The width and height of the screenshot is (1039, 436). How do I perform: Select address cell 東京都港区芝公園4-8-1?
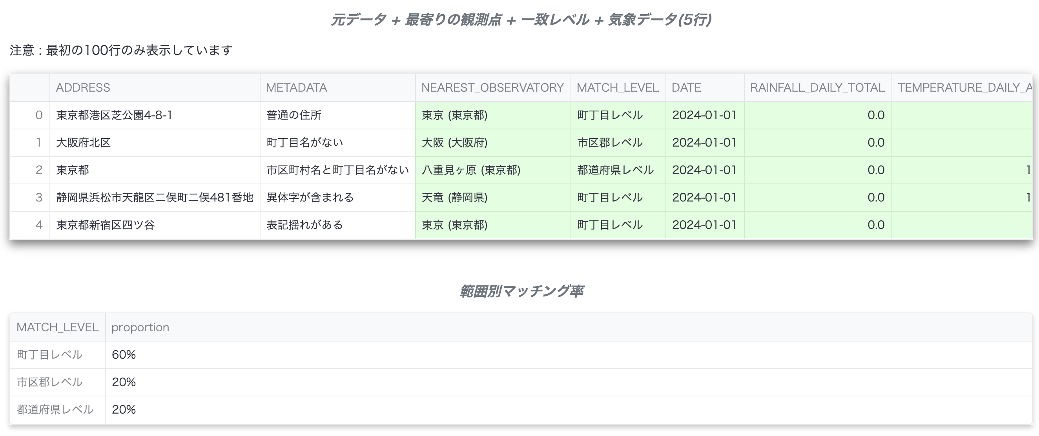[x=155, y=115]
